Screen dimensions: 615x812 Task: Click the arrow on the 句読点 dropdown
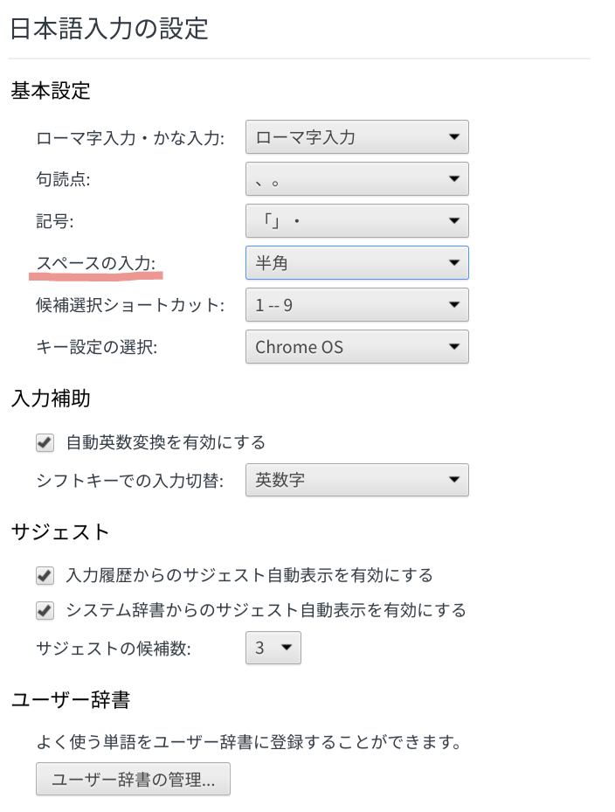(454, 179)
